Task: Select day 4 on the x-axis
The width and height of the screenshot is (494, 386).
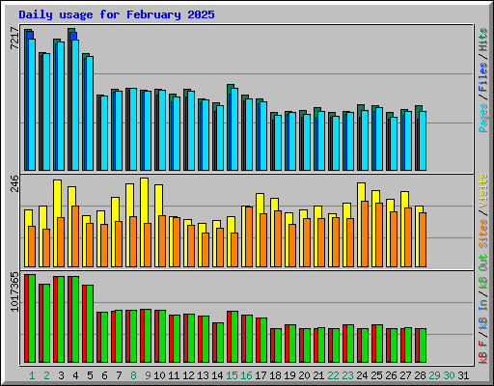Action: tap(75, 375)
